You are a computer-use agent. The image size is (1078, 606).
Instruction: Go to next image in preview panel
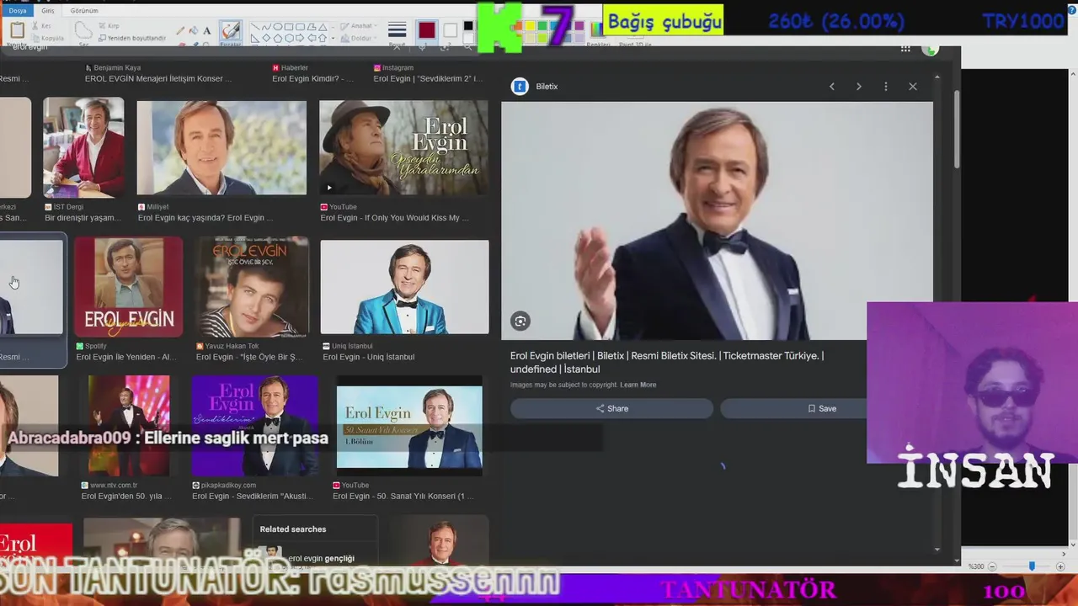click(x=859, y=87)
